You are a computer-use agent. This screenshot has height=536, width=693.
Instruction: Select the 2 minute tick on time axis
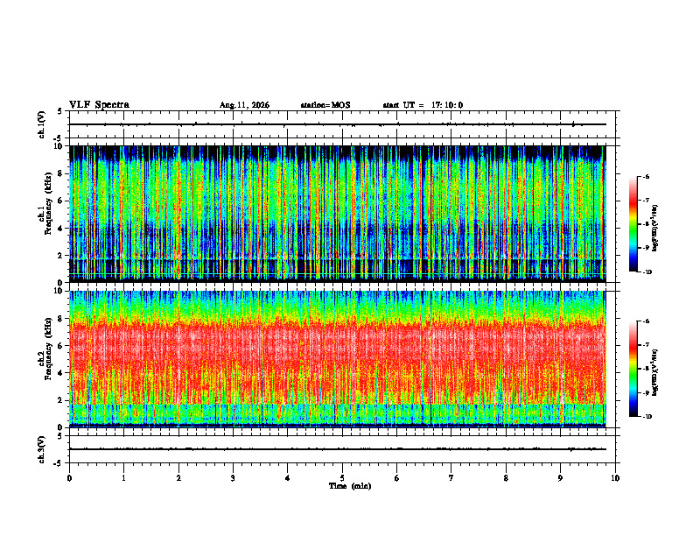(x=178, y=478)
